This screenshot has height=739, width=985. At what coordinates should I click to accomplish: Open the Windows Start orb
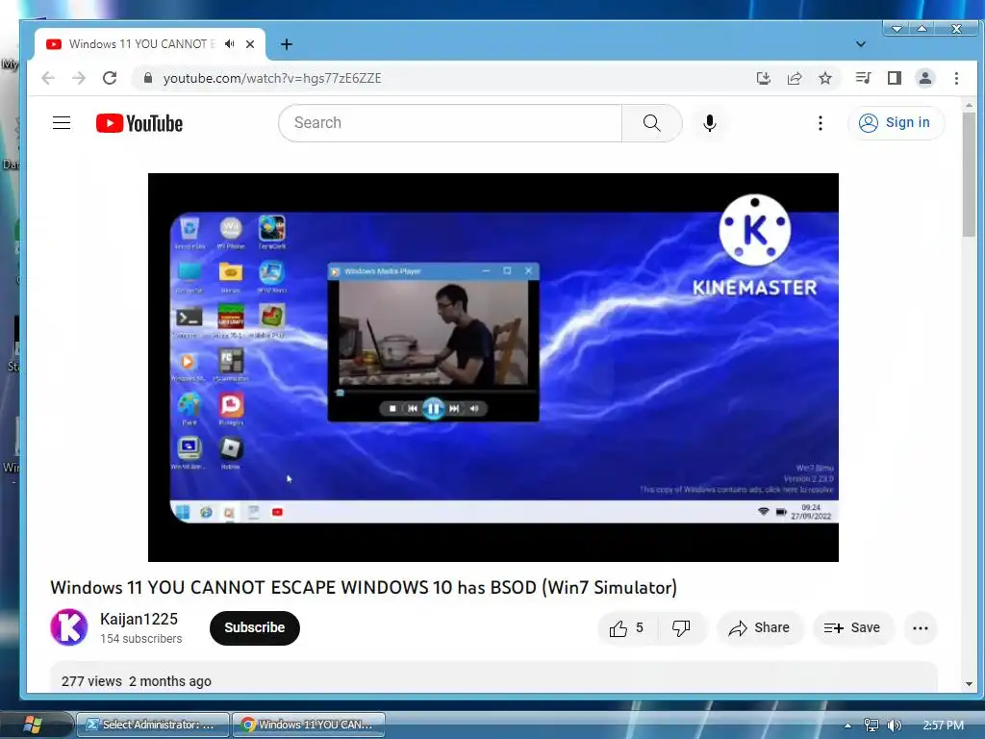tap(32, 725)
